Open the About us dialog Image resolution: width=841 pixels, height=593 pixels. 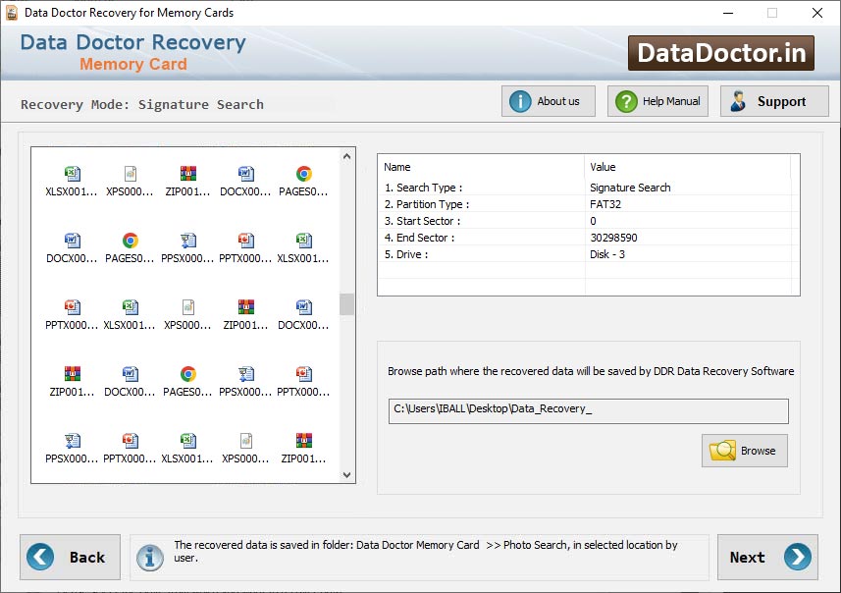click(x=548, y=100)
